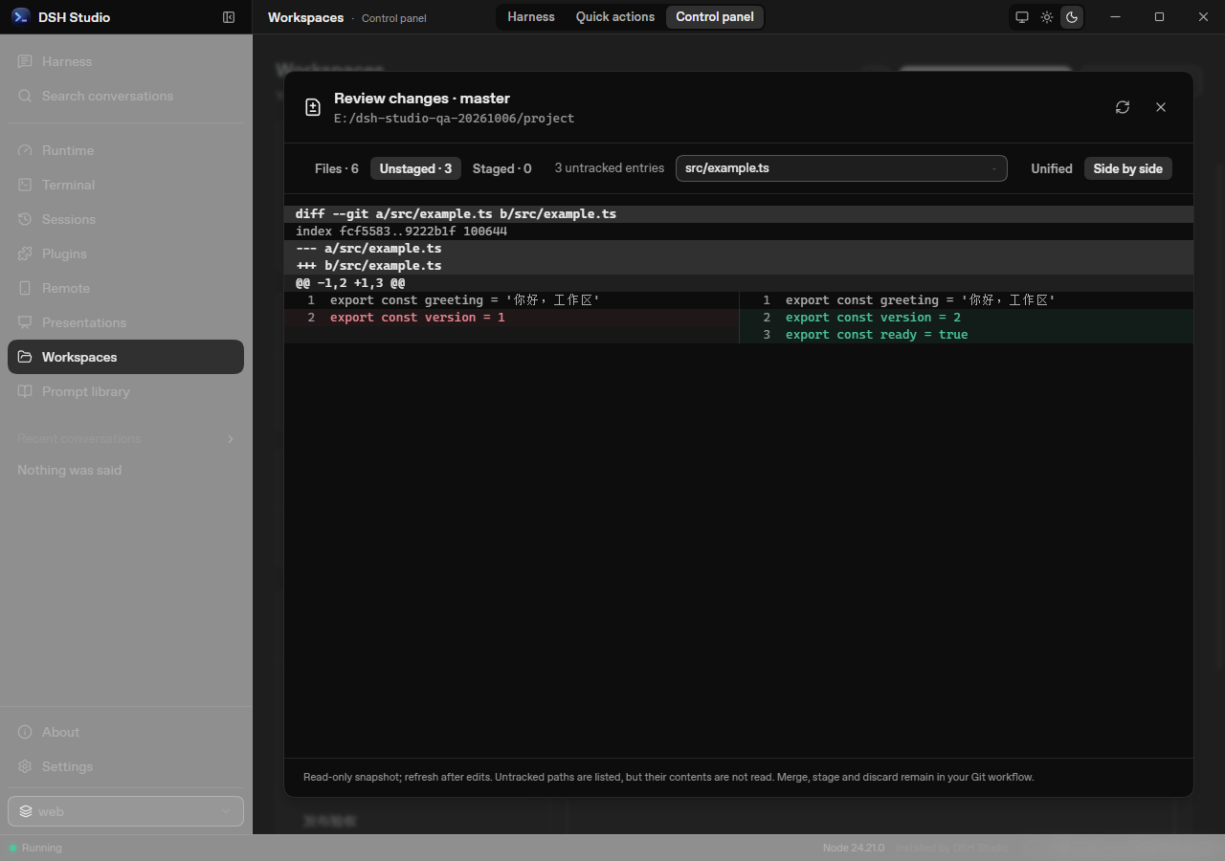Show the Files · 6 filter
This screenshot has height=861, width=1225.
click(337, 168)
